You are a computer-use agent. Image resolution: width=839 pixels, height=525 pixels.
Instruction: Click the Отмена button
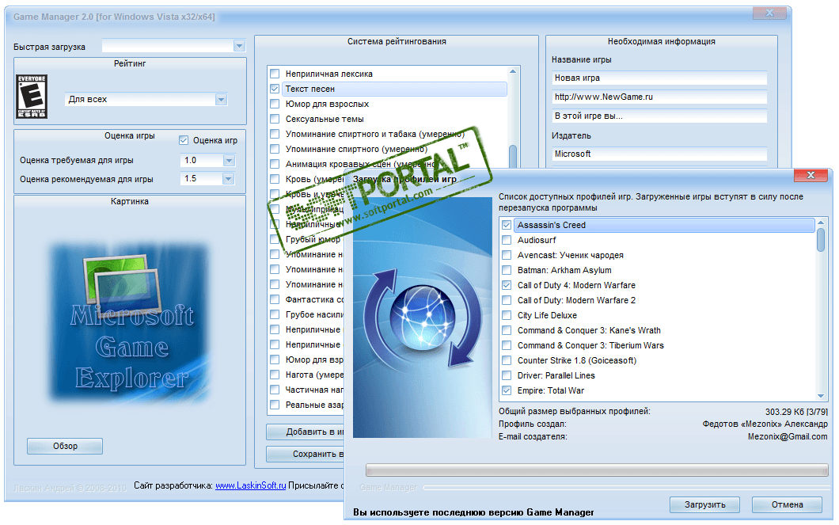point(787,504)
